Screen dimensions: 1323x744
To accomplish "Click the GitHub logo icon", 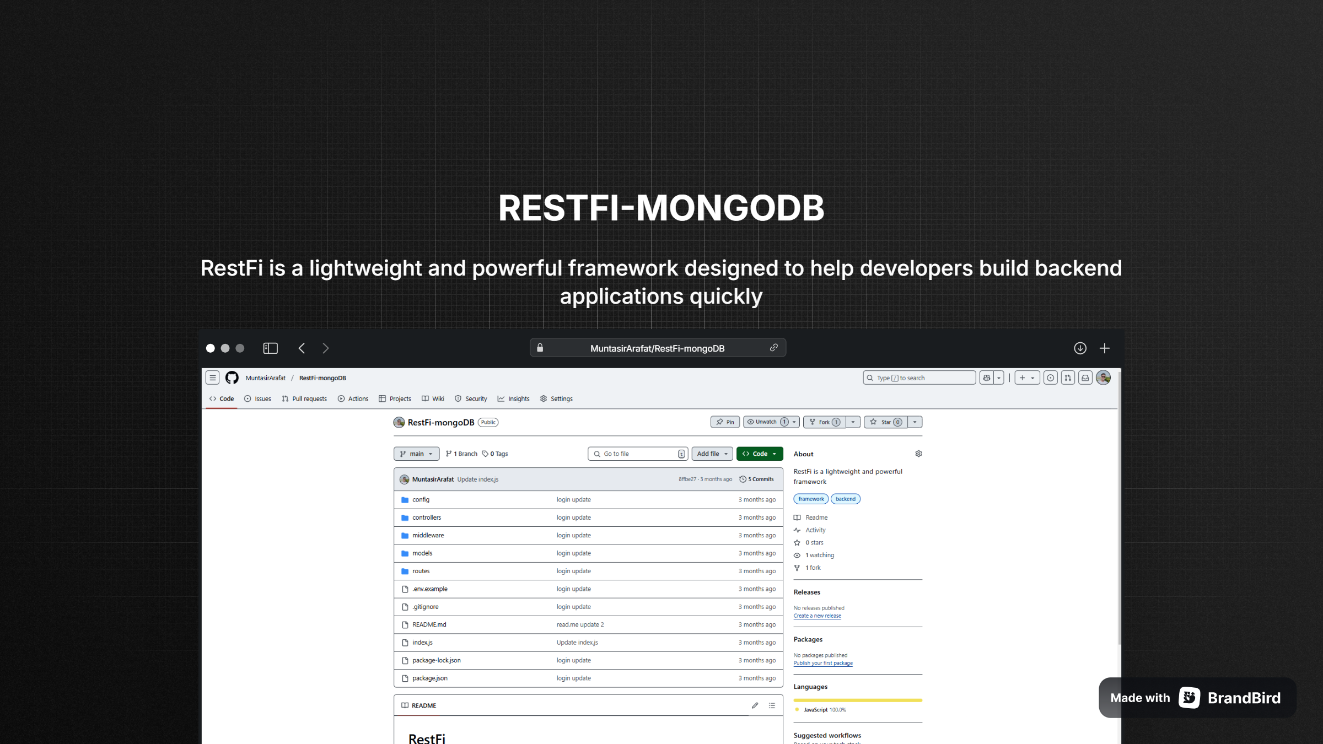I will click(232, 378).
